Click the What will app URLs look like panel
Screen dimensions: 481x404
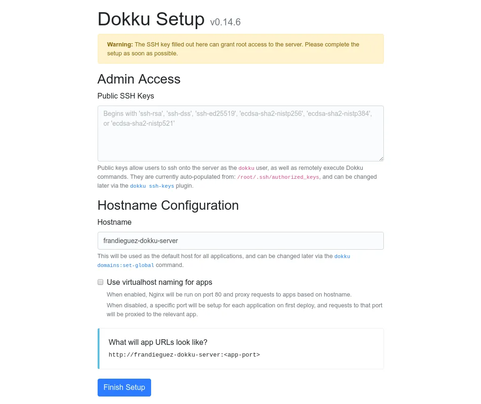240,348
